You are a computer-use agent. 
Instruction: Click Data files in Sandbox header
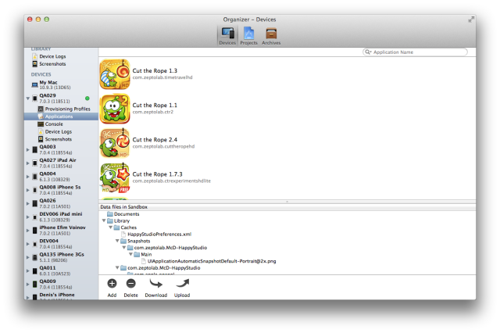click(123, 207)
